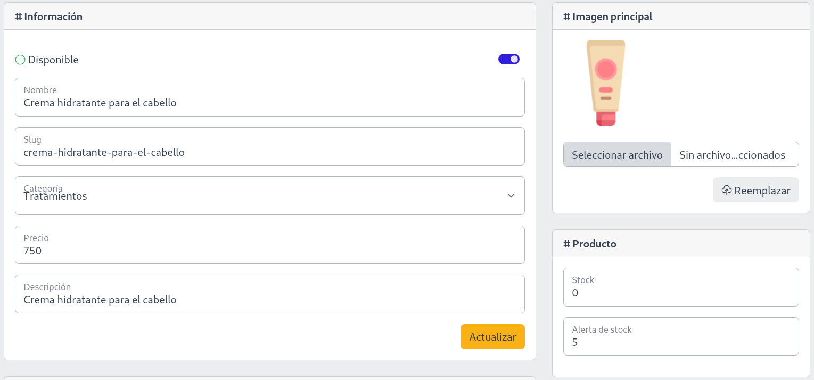Click the Alerta de stock field
Viewport: 814px width, 380px height.
(681, 342)
